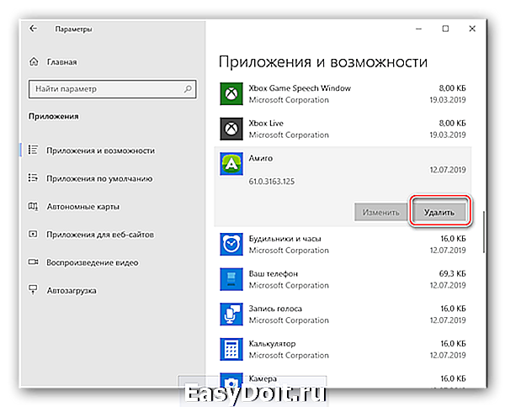Click Амиго version 61.0.3163.125 text

click(272, 182)
